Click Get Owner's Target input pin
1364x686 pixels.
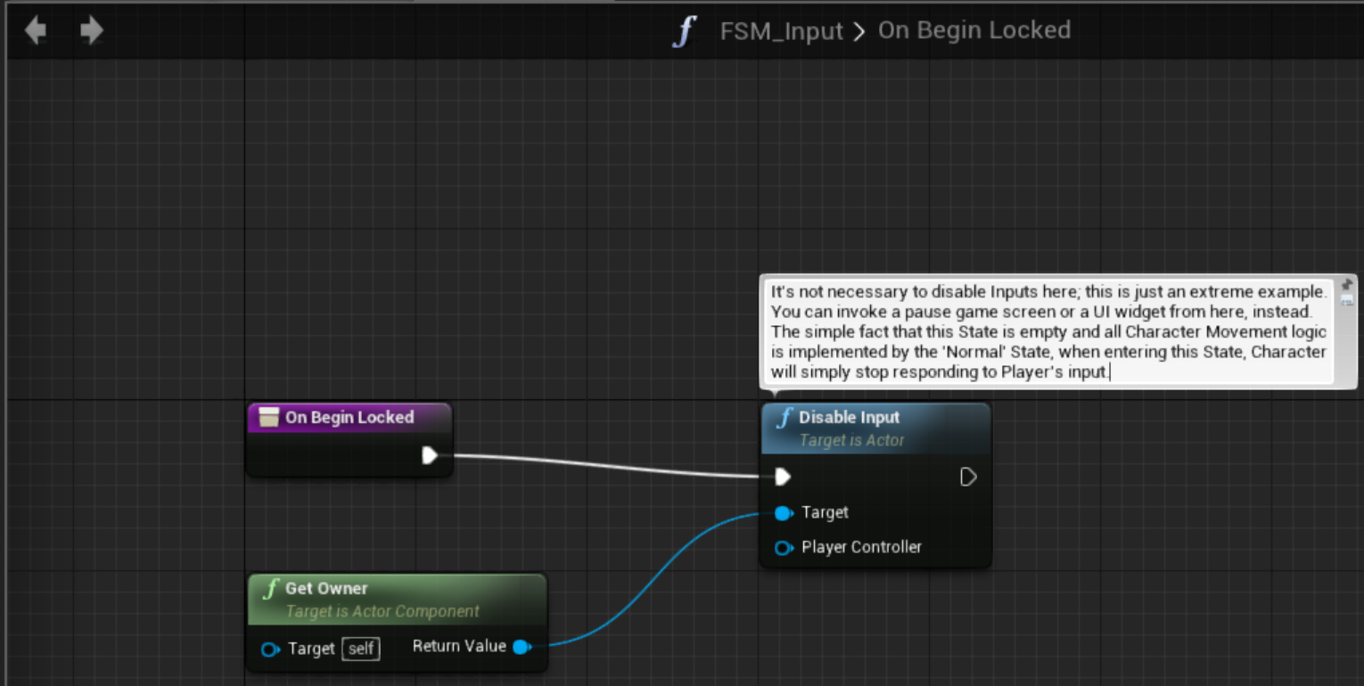pos(270,649)
